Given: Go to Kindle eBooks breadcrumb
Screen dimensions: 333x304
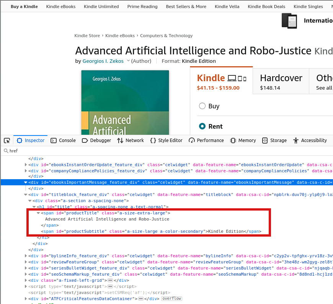Looking at the screenshot, I should coord(120,36).
